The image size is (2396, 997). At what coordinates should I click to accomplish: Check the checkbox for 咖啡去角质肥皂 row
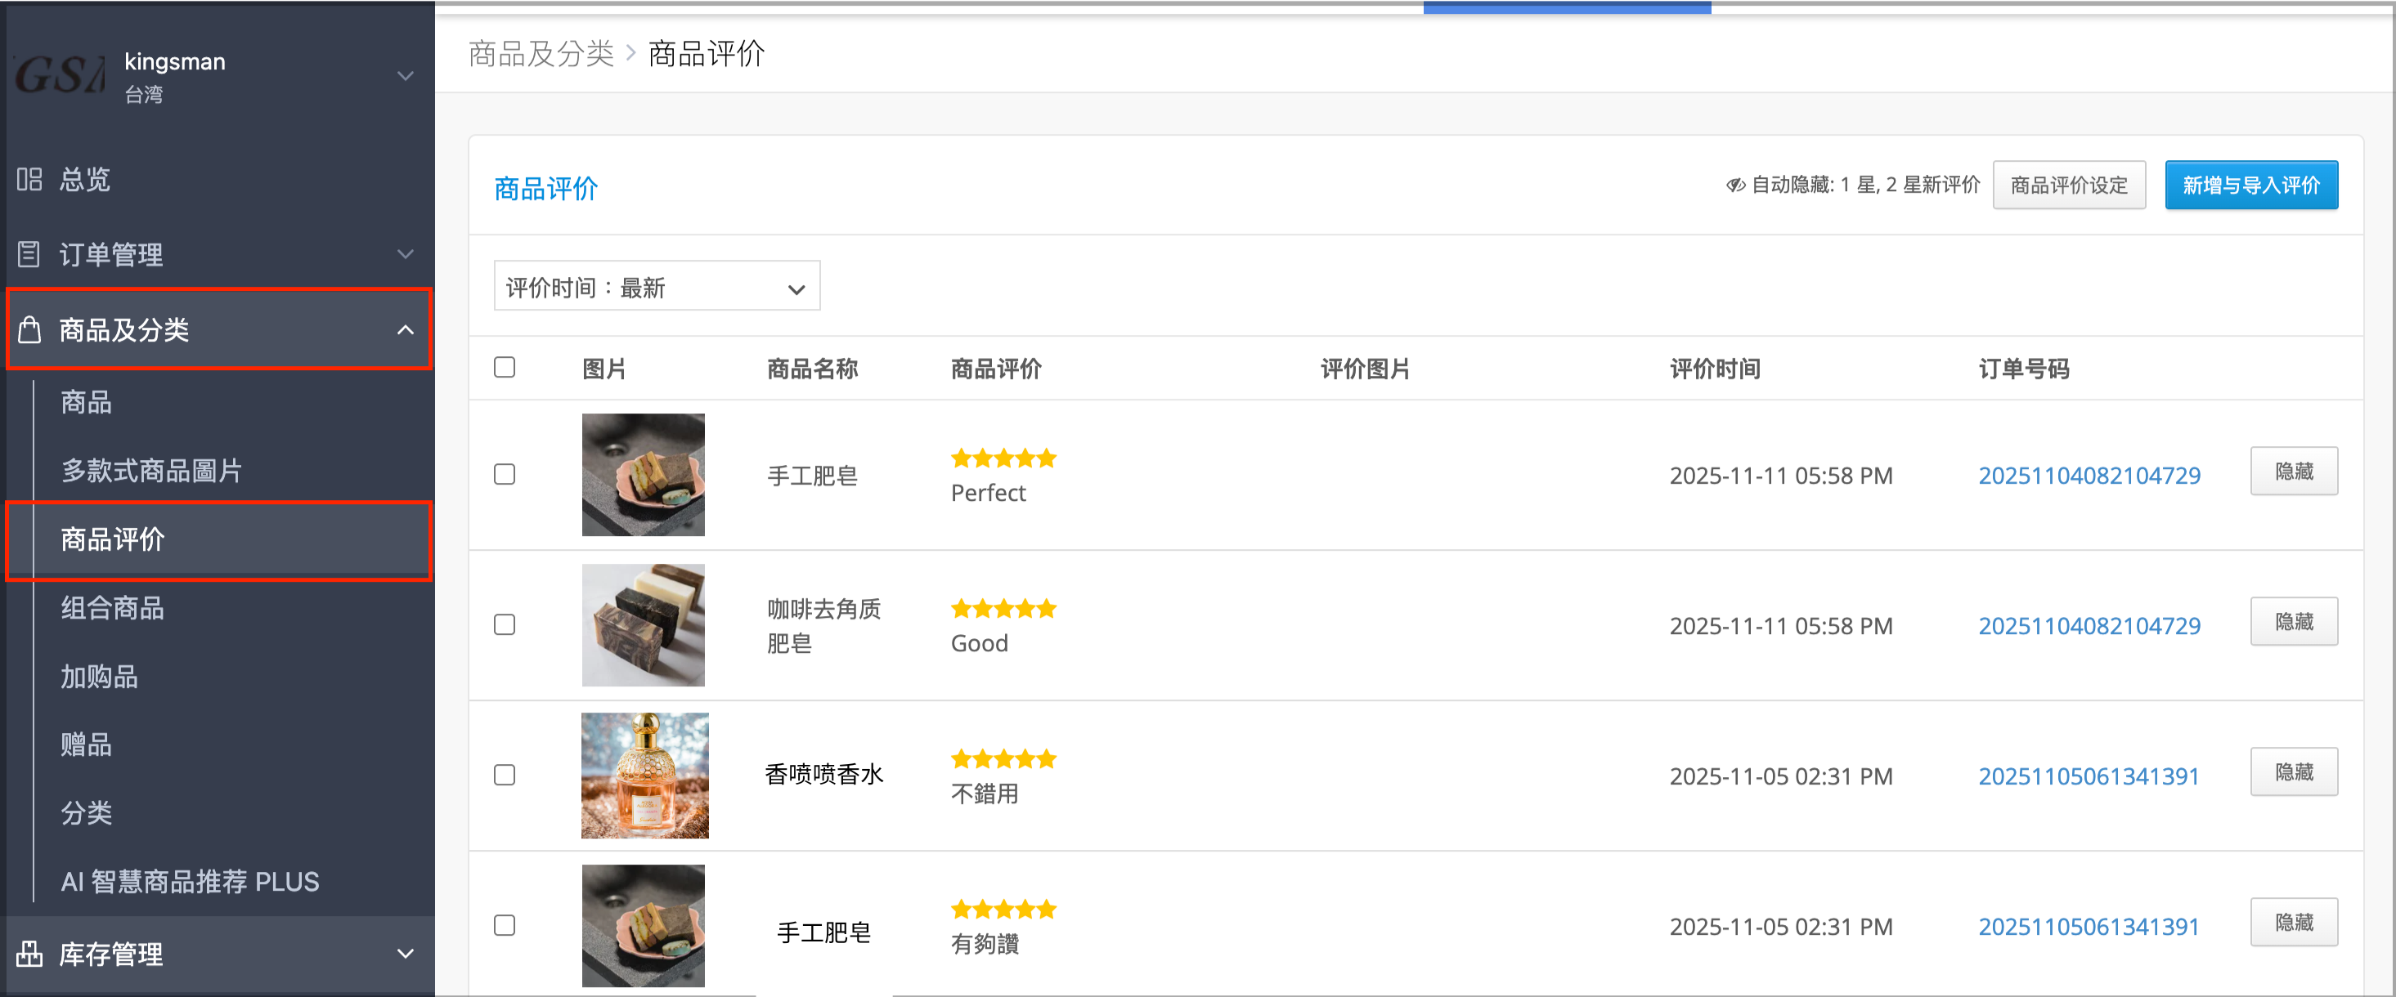[x=504, y=624]
